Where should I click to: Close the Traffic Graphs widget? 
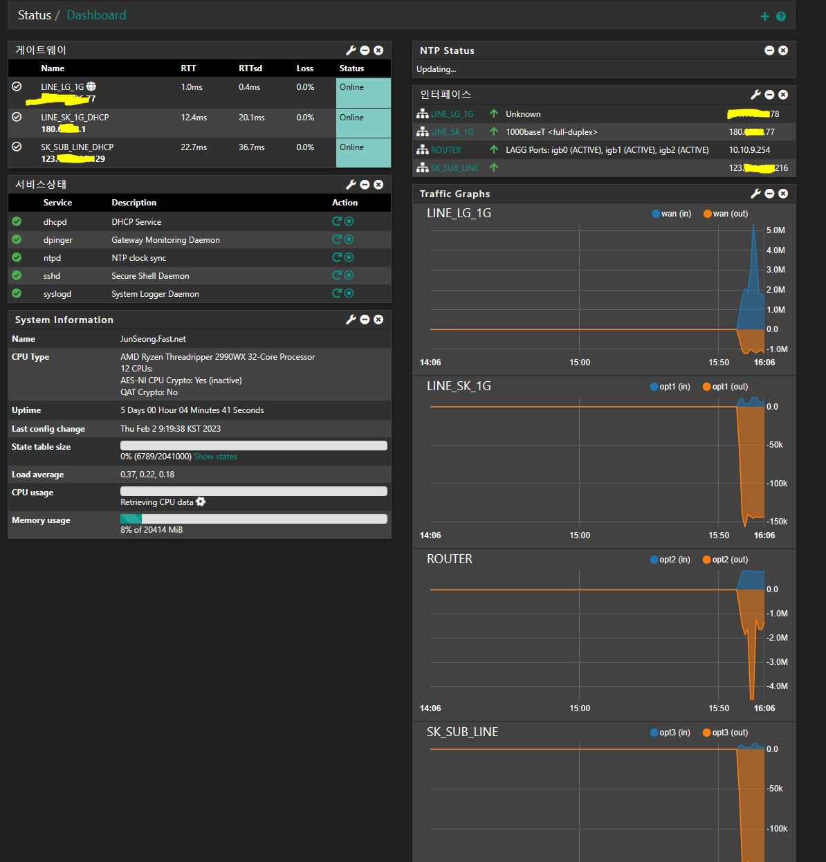tap(783, 194)
